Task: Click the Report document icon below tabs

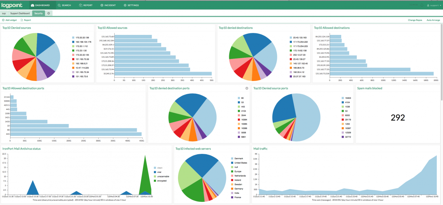Action: pos(22,20)
